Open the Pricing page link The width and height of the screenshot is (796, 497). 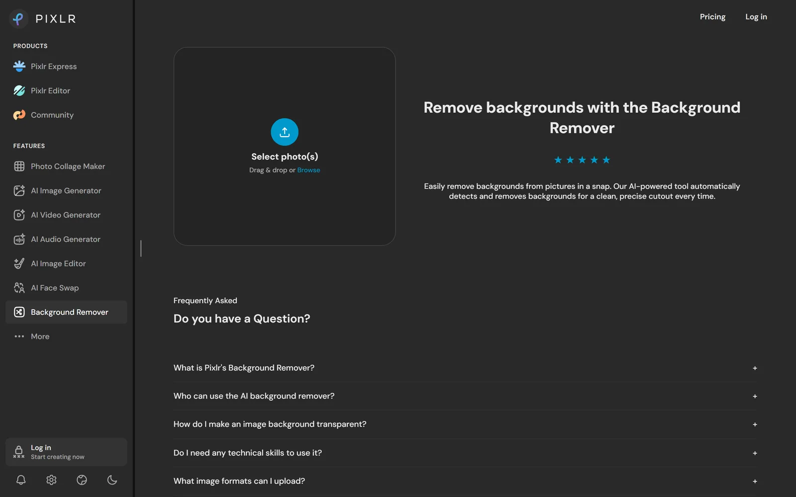click(x=712, y=17)
